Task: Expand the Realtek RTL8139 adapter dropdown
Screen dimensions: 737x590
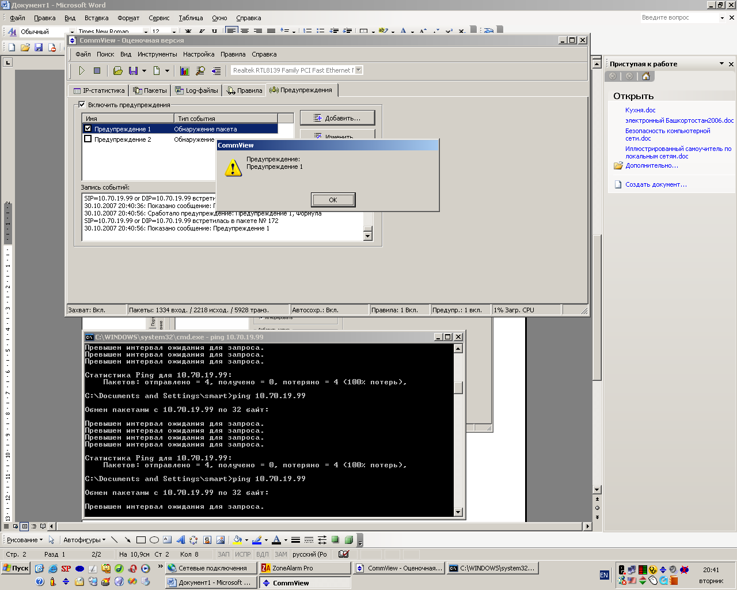Action: click(x=359, y=70)
